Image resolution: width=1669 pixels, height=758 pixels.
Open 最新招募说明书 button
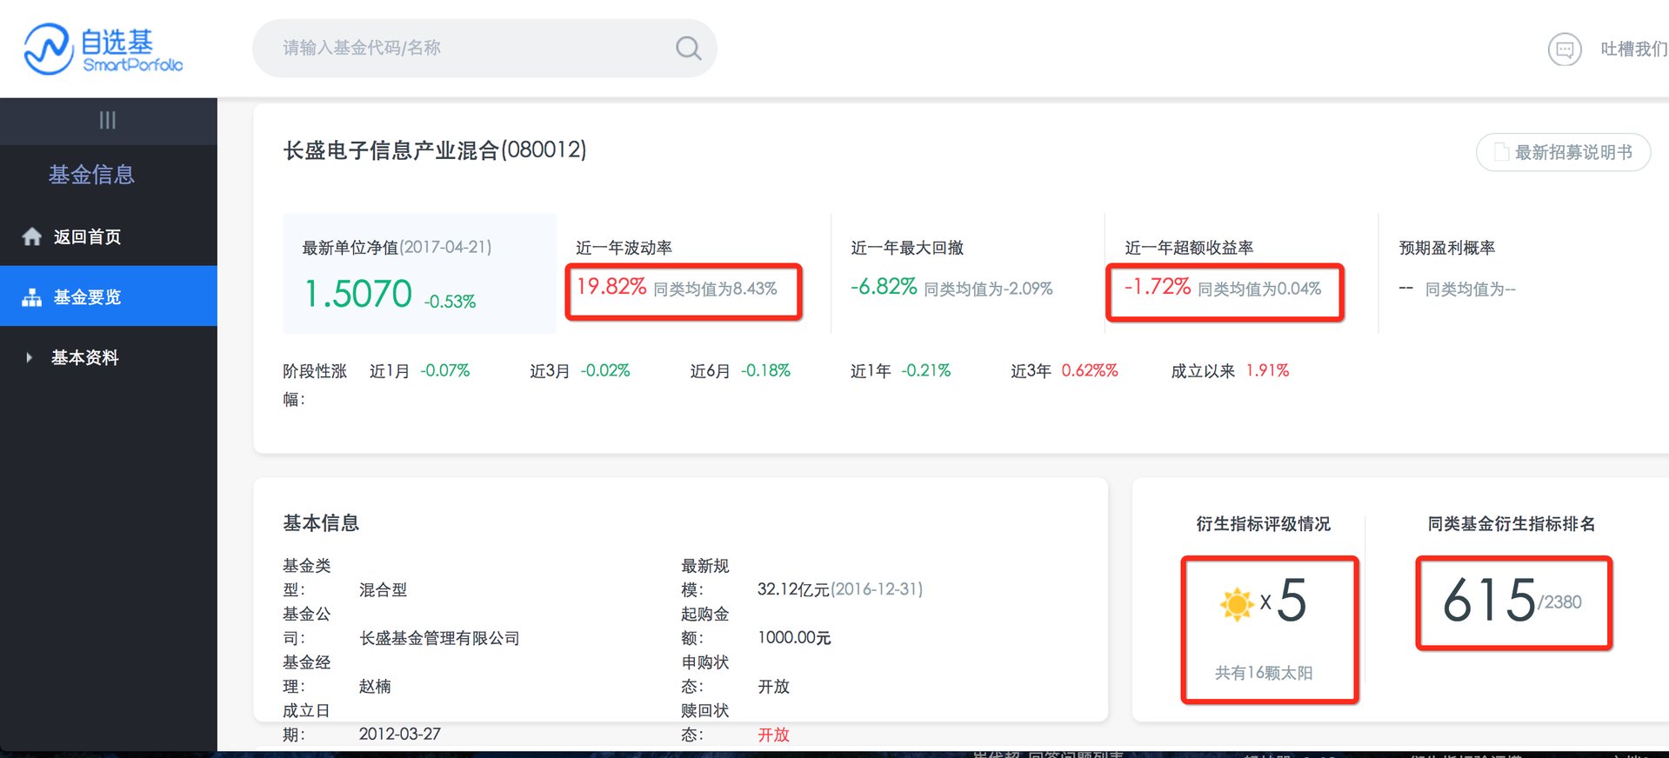point(1563,152)
